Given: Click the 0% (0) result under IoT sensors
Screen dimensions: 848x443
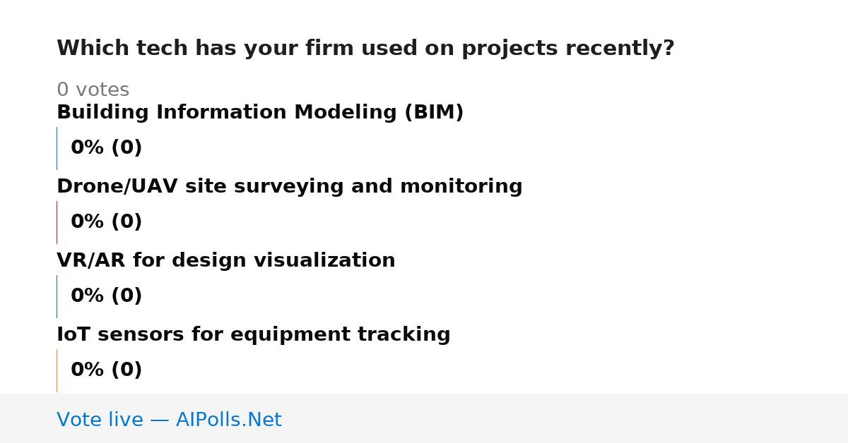Looking at the screenshot, I should coord(106,370).
